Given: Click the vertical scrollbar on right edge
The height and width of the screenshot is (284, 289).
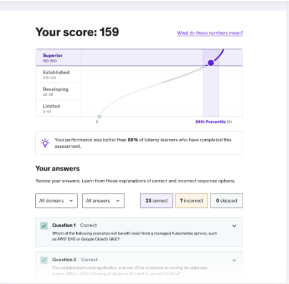Looking at the screenshot, I should coord(288,142).
